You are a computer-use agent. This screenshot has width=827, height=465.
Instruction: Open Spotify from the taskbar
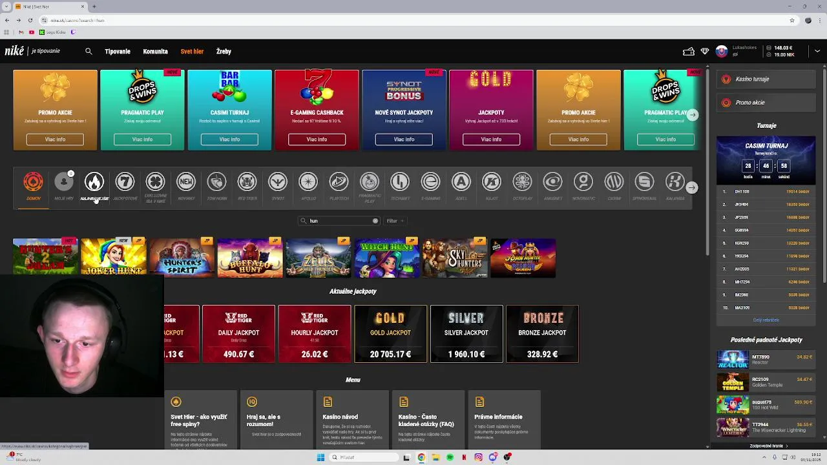point(450,457)
